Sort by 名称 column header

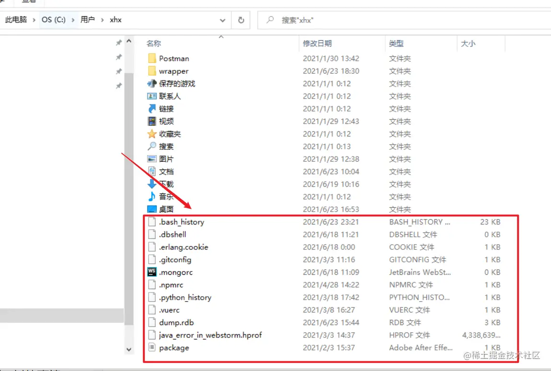click(154, 44)
